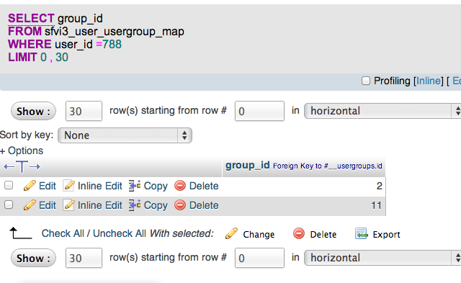Click the red Delete icon in group_id 2 row
The width and height of the screenshot is (461, 283).
(x=180, y=186)
